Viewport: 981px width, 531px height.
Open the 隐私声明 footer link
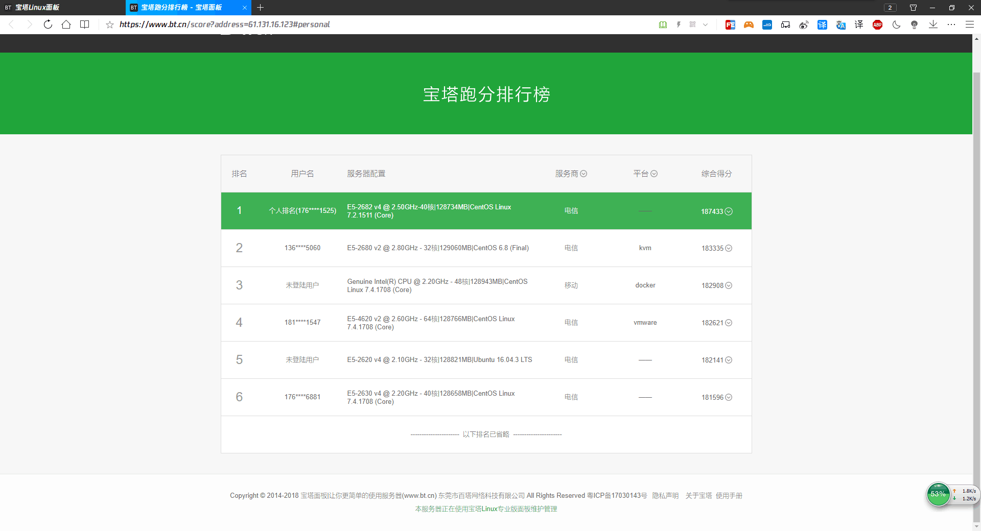(x=665, y=495)
